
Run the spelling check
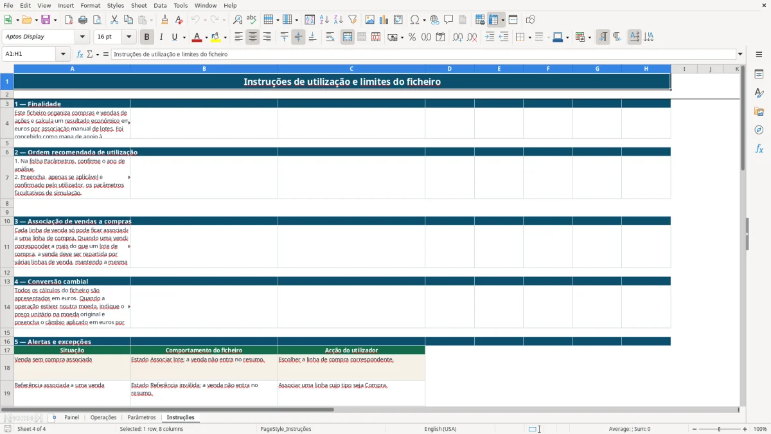tap(251, 20)
